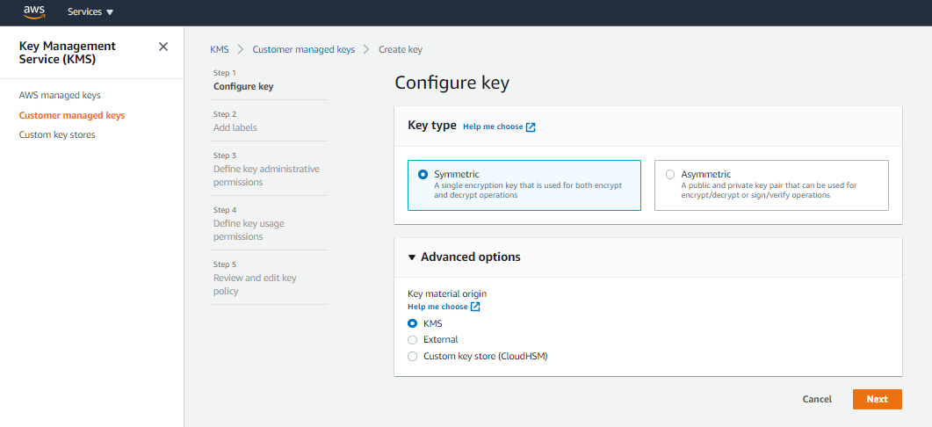932x427 pixels.
Task: Open the Services dropdown menu
Action: [90, 12]
